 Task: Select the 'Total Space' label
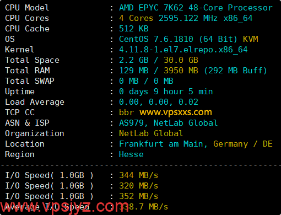[x=32, y=60]
